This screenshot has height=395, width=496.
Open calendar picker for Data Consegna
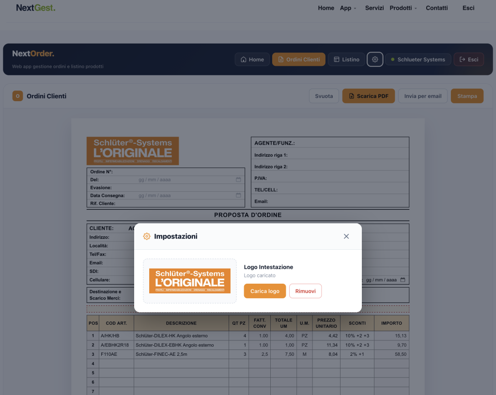238,195
